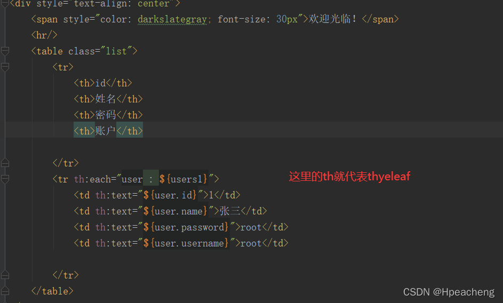Click the 欢迎光临！ span text
This screenshot has height=303, width=503.
click(332, 19)
